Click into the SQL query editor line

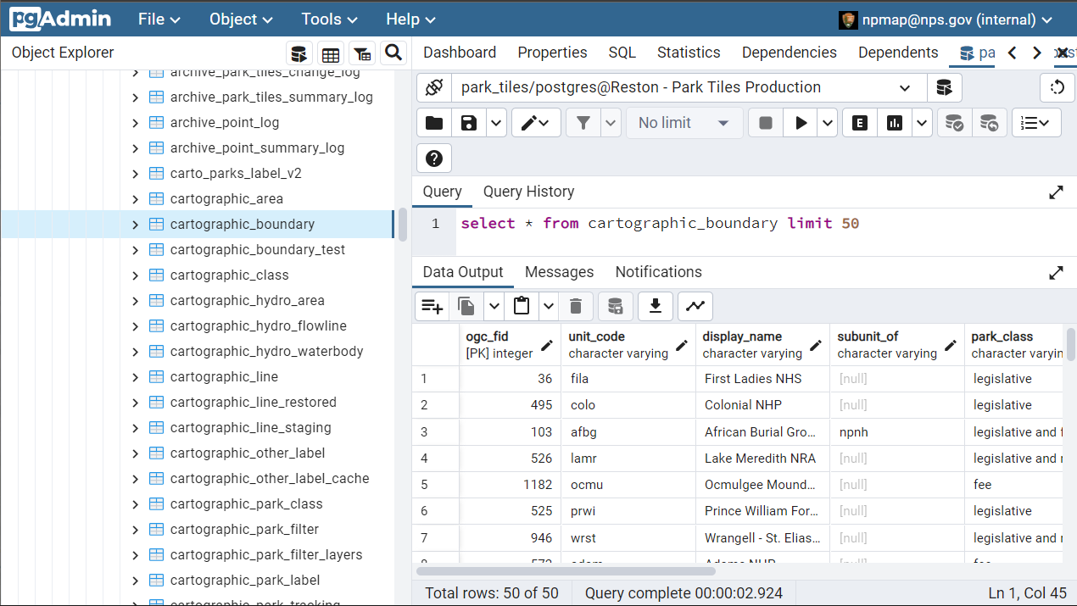pyautogui.click(x=660, y=224)
